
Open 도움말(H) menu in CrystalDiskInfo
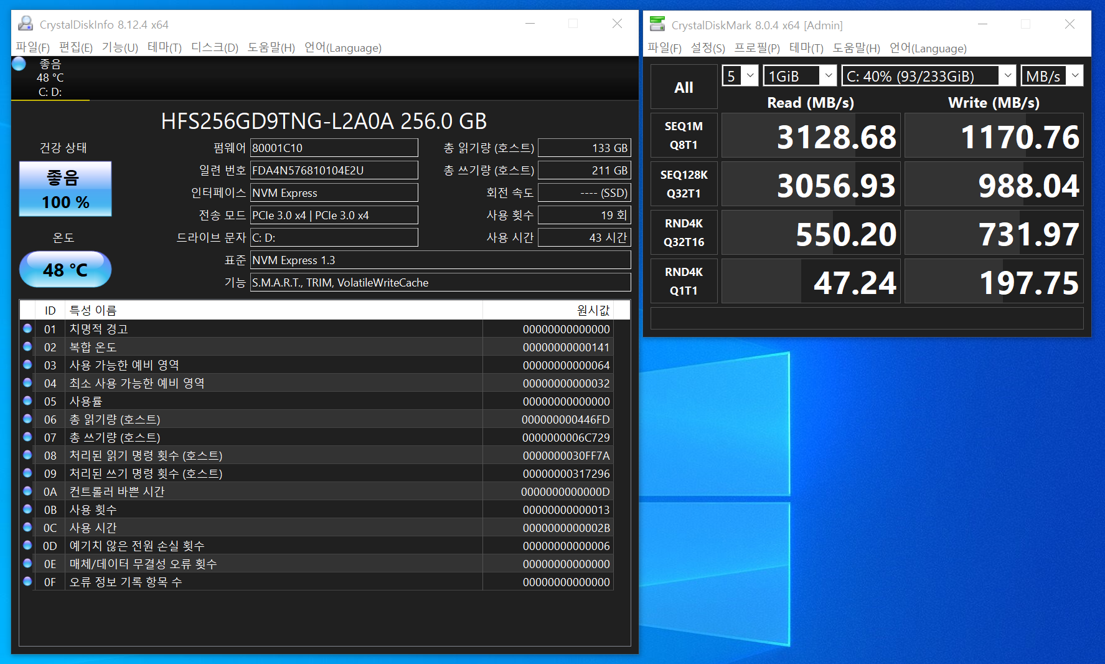pyautogui.click(x=271, y=47)
